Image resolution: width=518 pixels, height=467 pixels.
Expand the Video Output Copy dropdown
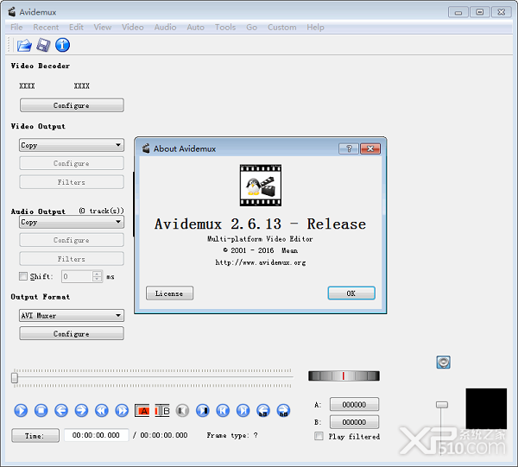click(72, 145)
